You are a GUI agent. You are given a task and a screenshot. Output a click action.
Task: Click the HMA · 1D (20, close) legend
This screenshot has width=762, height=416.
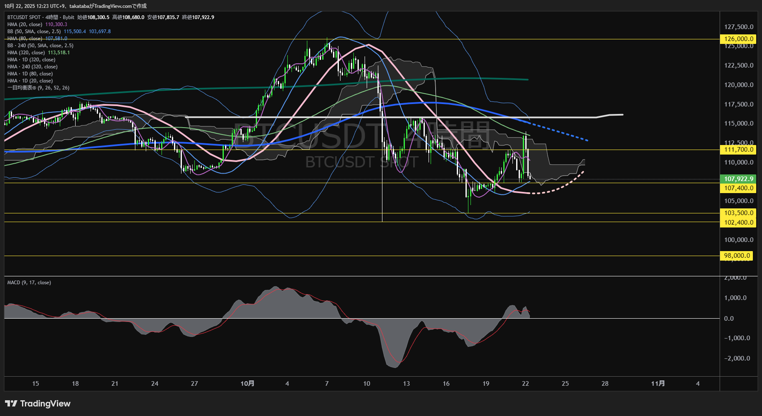point(30,81)
